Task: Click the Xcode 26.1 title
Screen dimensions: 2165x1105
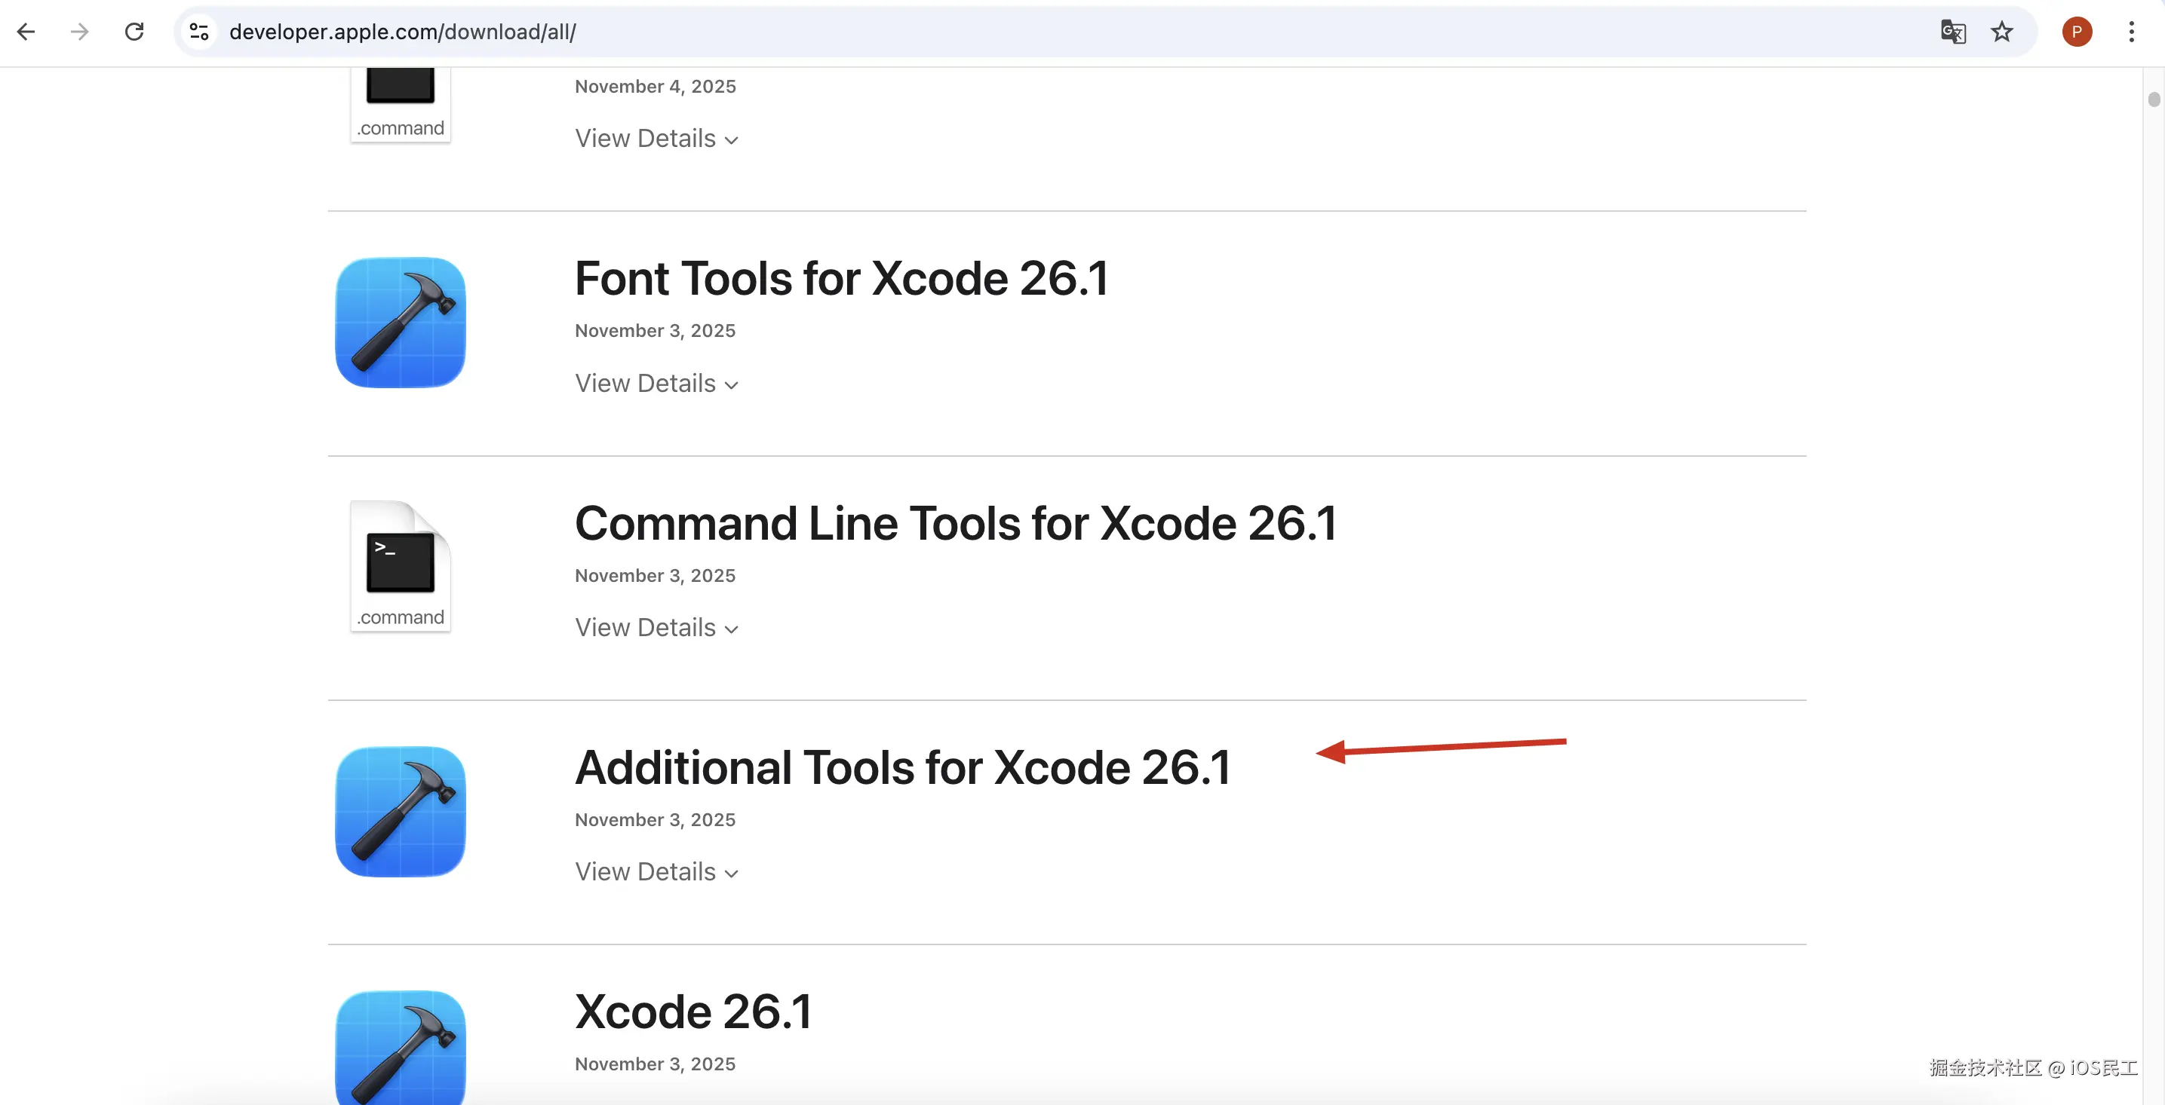Action: tap(693, 1012)
